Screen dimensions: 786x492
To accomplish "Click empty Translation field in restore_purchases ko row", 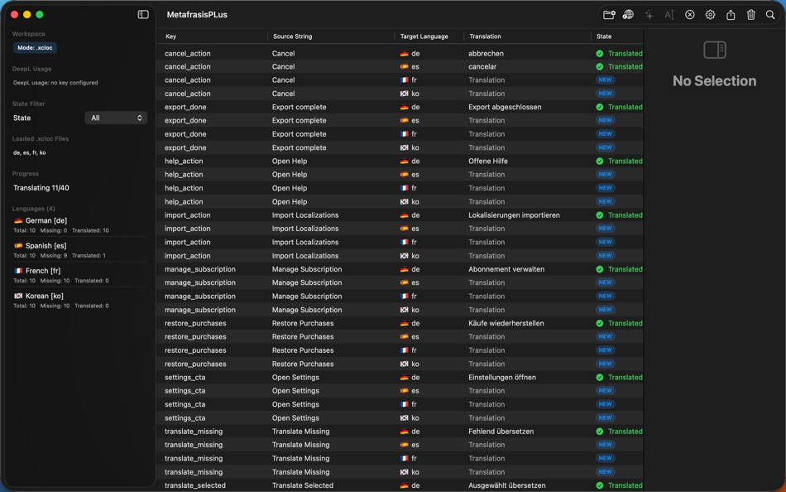I will coord(486,364).
